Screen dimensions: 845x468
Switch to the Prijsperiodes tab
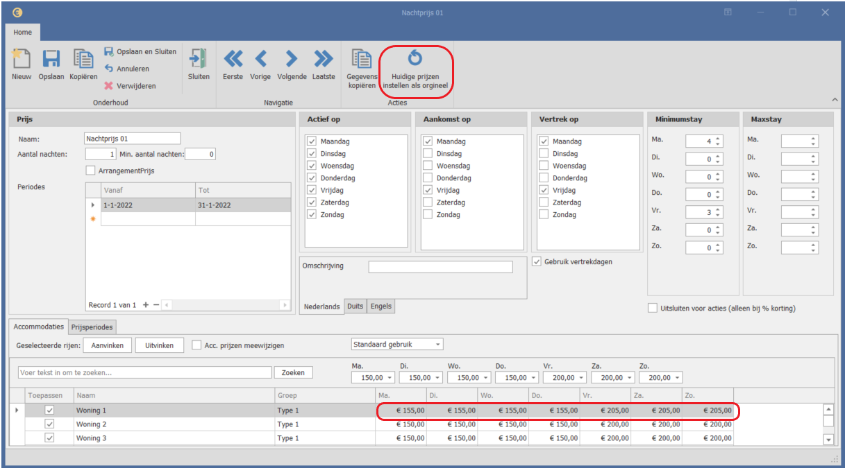coord(92,327)
